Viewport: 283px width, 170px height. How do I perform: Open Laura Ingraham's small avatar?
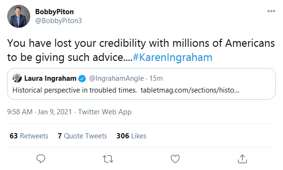[17, 78]
